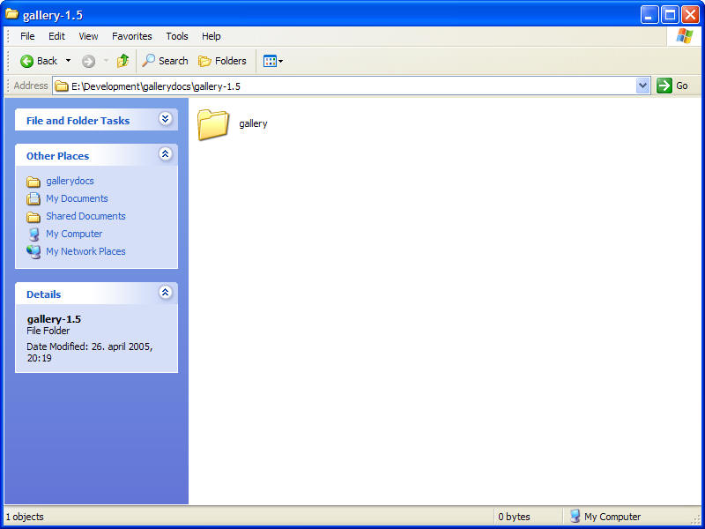Open the Search pane
The height and width of the screenshot is (529, 705).
point(165,61)
